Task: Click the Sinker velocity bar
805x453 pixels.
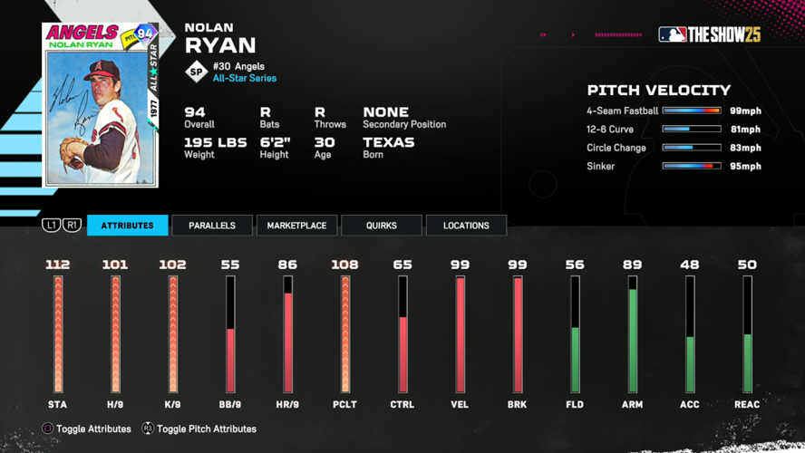Action: [692, 166]
